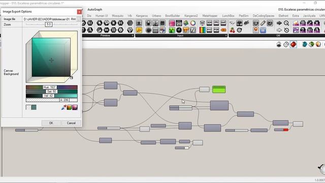Select the dark right-arrow util icon
This screenshot has height=183, width=325.
pos(279,23)
